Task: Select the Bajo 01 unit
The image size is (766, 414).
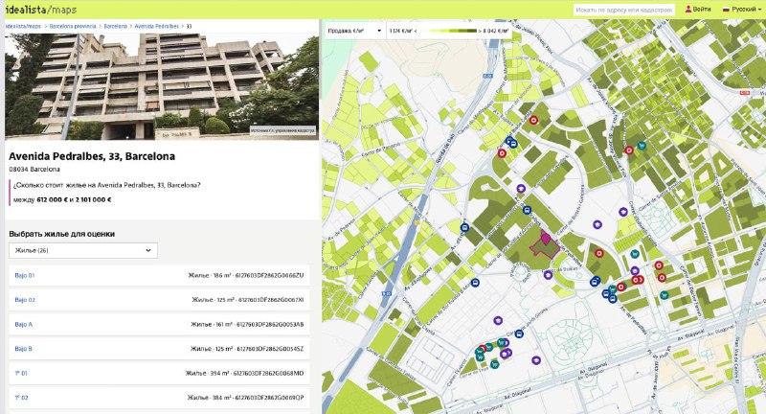Action: point(25,276)
